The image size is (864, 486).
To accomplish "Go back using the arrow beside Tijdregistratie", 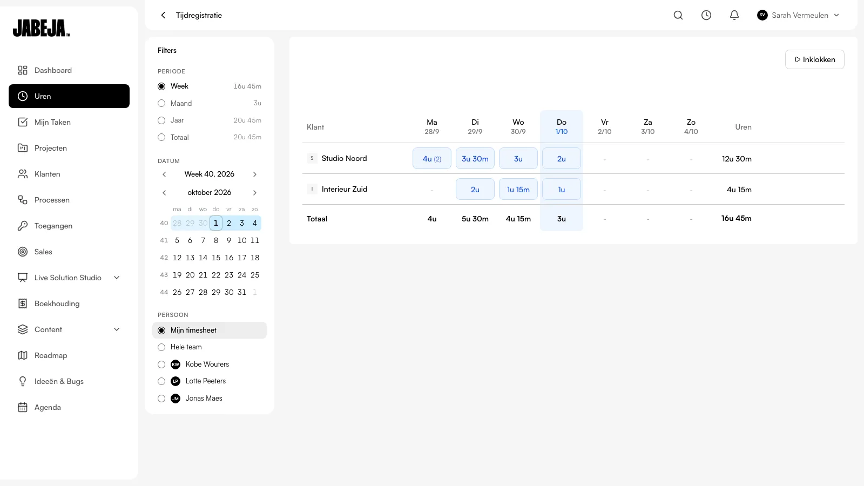I will (163, 15).
